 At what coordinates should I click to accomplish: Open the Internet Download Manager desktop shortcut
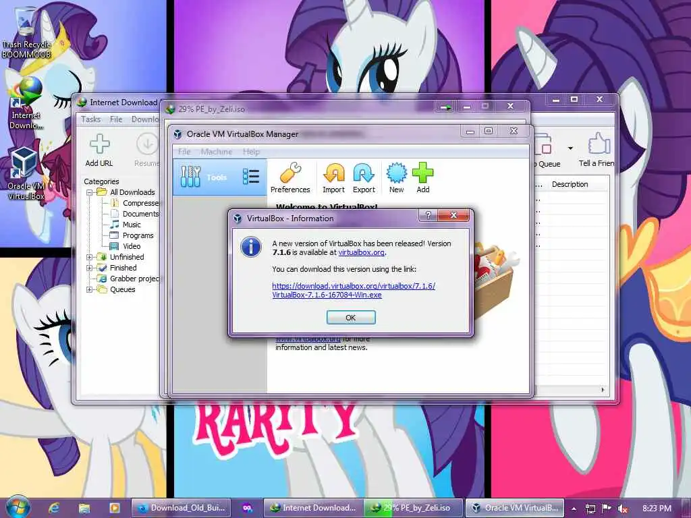(x=26, y=104)
